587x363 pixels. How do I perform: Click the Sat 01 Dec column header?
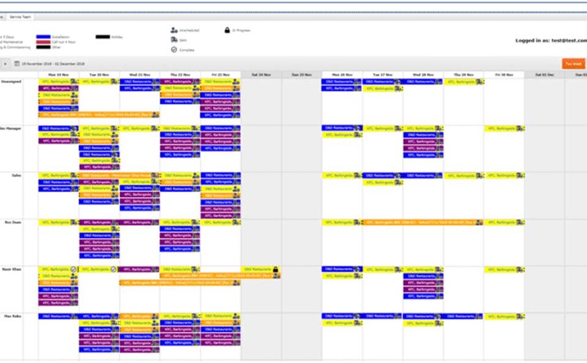tap(544, 75)
